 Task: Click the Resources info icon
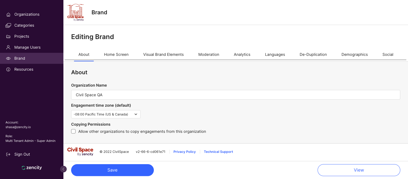coord(8,70)
